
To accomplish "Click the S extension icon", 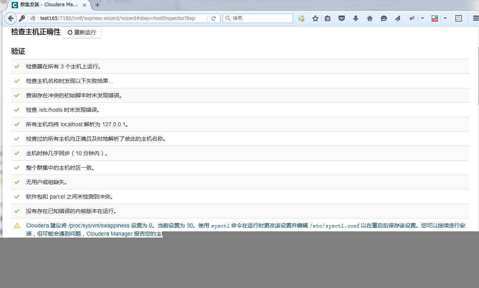I will tap(459, 18).
